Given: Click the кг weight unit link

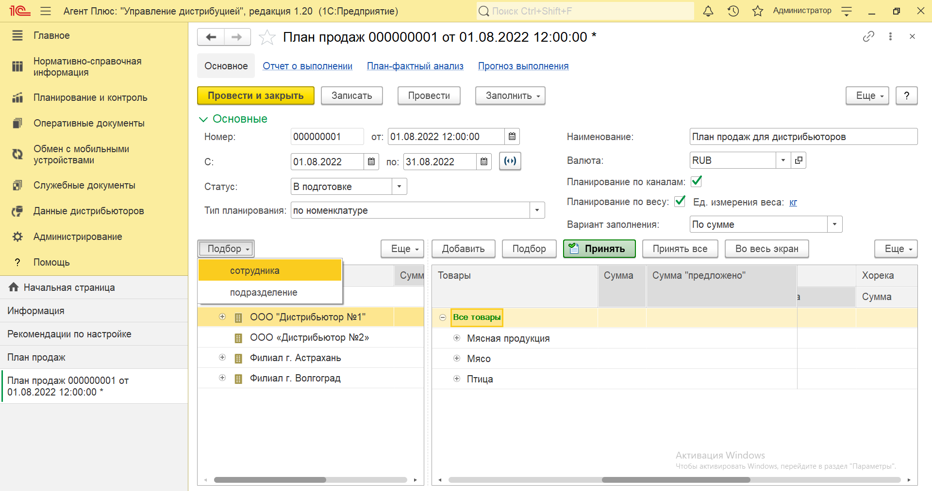Looking at the screenshot, I should coord(793,203).
